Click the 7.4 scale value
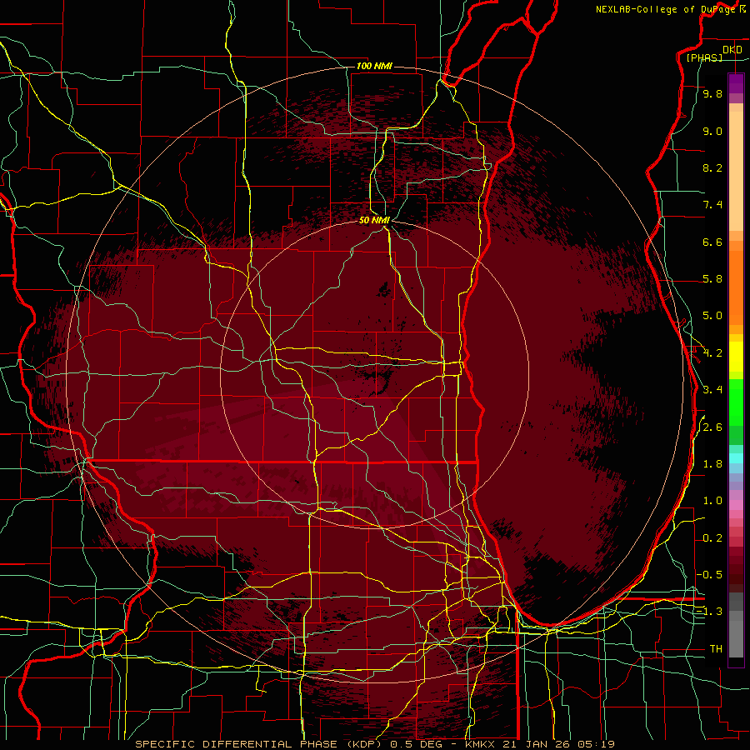The image size is (750, 750). tap(712, 205)
